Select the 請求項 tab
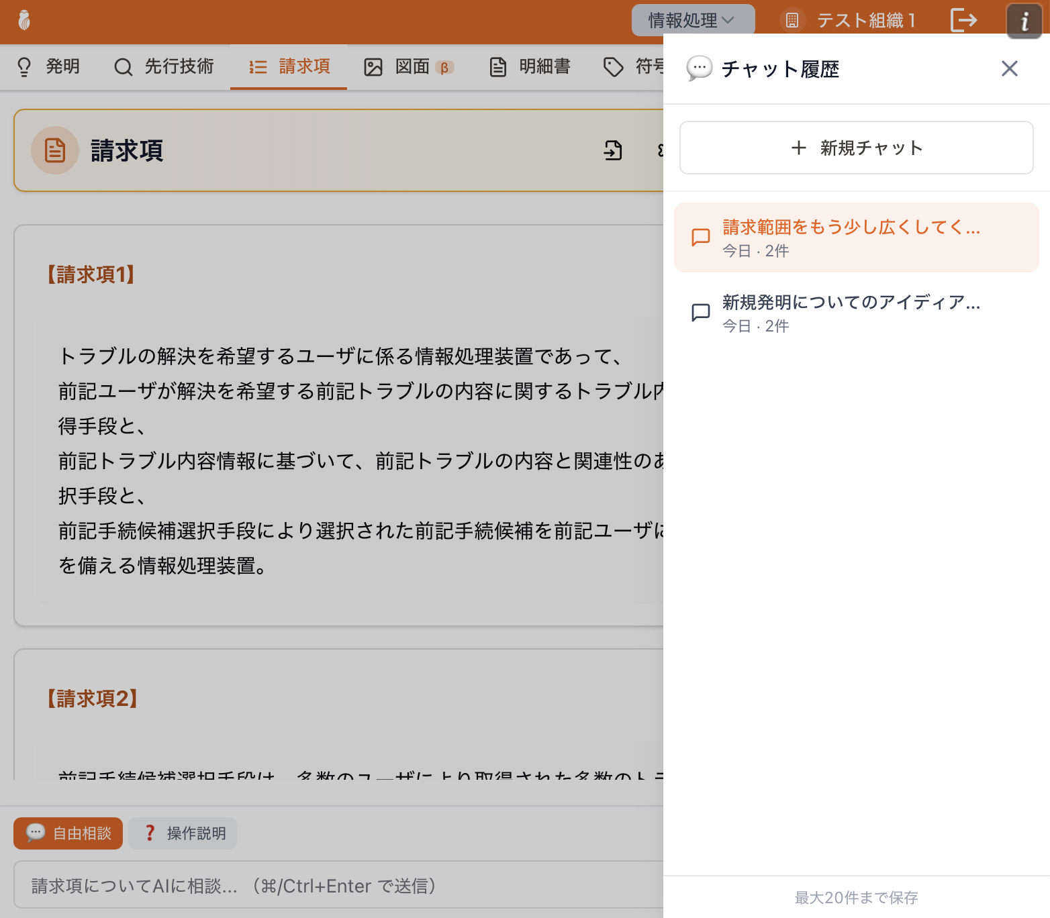1050x918 pixels. click(x=289, y=66)
